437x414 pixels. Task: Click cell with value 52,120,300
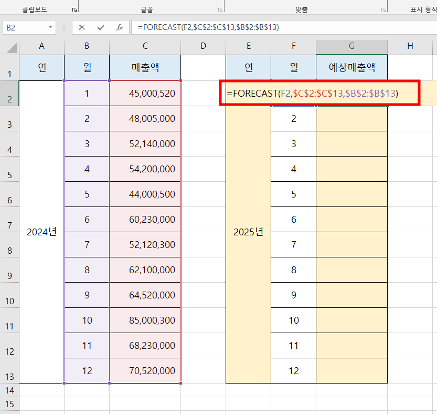pos(145,244)
